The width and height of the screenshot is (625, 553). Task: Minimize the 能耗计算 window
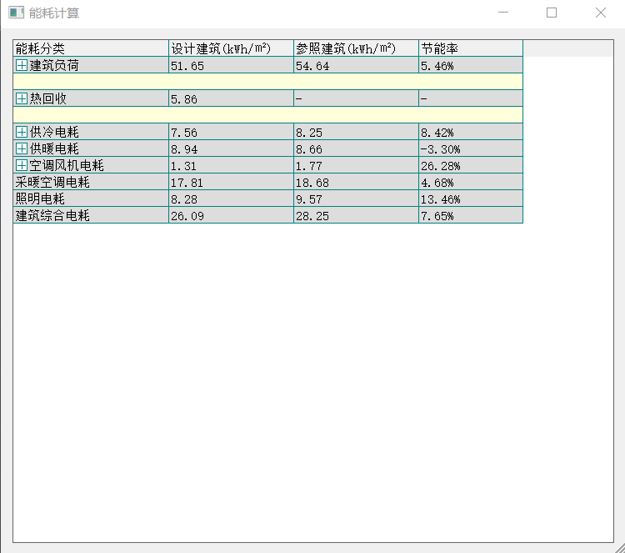tap(502, 13)
